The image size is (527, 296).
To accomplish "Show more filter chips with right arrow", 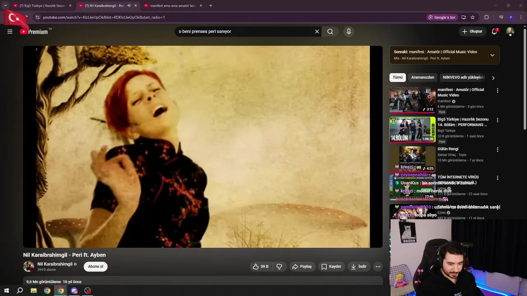I will tap(493, 78).
